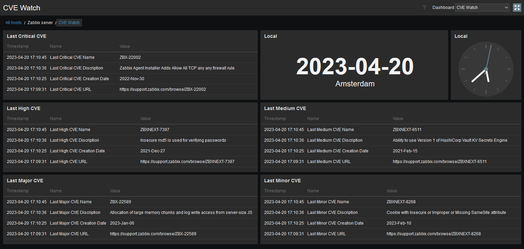The image size is (524, 249).
Task: Click Last Minor CVE widget title
Action: (x=283, y=181)
